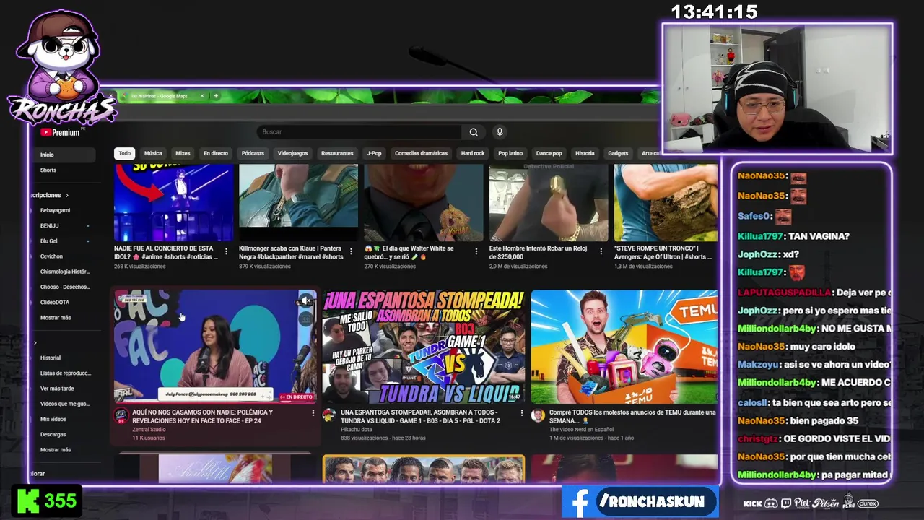Screen dimensions: 924x520
Task: Click The Video Nerd channel avatar
Action: [538, 415]
